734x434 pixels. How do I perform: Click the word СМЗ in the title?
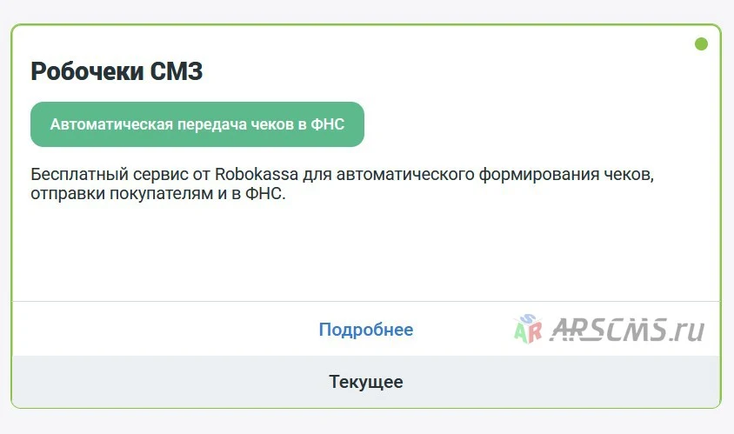click(177, 71)
